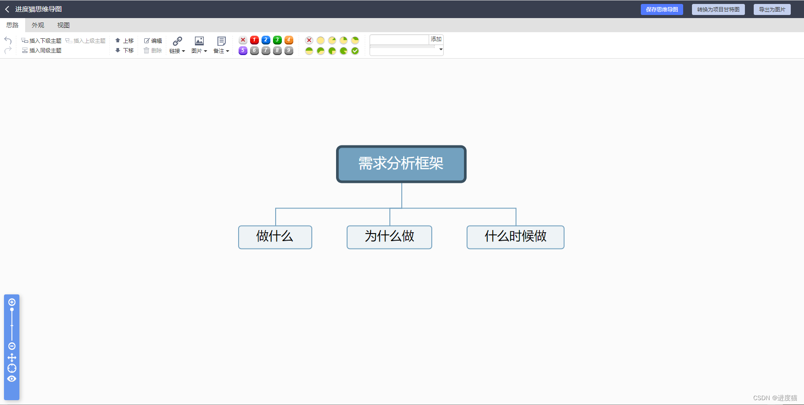Mark progress complete with the green check

coord(355,51)
